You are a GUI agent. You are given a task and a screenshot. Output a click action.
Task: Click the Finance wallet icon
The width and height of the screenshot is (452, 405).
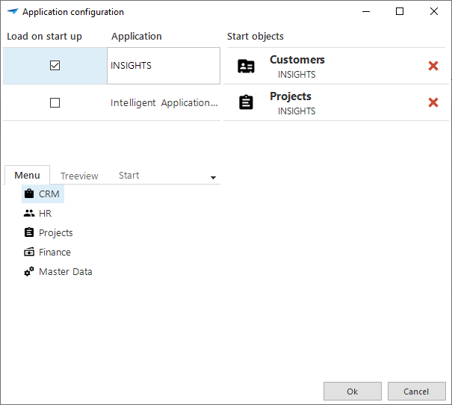click(29, 252)
